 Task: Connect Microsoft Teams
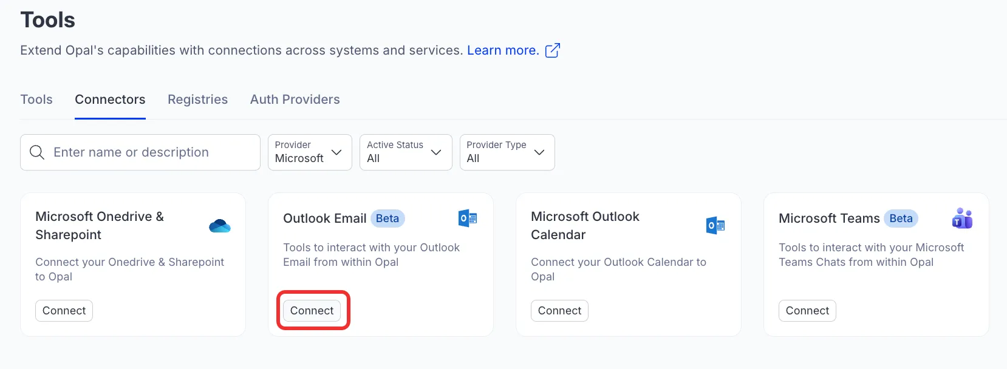point(807,311)
